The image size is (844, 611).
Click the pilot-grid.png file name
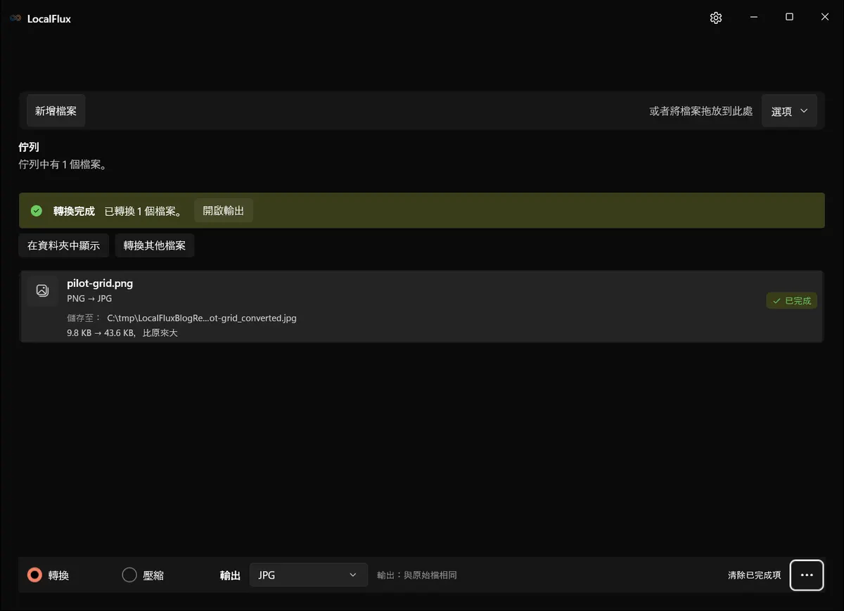pyautogui.click(x=100, y=283)
